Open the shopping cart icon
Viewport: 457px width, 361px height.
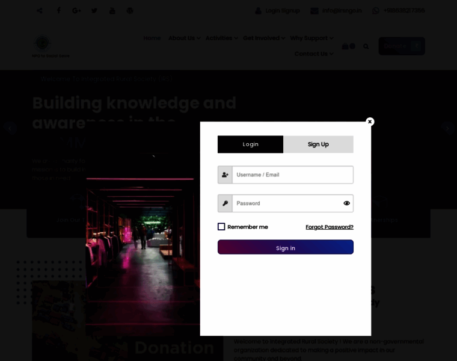346,46
